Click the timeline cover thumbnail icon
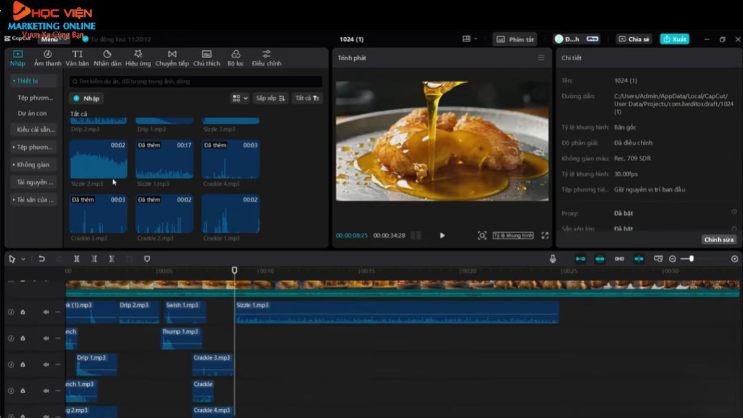This screenshot has width=743, height=418. click(658, 259)
